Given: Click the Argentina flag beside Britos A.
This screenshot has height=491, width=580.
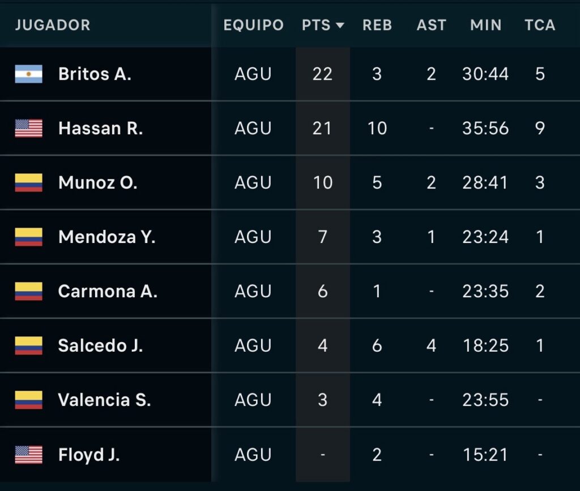Looking at the screenshot, I should [28, 74].
